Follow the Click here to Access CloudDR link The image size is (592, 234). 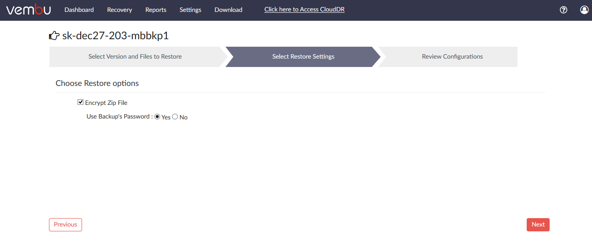(x=304, y=9)
